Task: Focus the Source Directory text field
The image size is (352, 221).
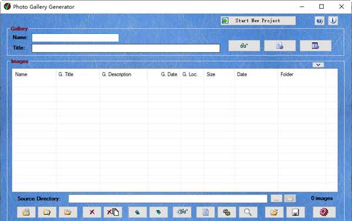Action: pos(168,199)
